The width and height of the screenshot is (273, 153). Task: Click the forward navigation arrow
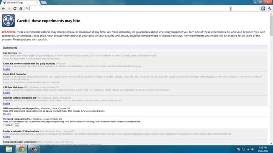[9, 8]
